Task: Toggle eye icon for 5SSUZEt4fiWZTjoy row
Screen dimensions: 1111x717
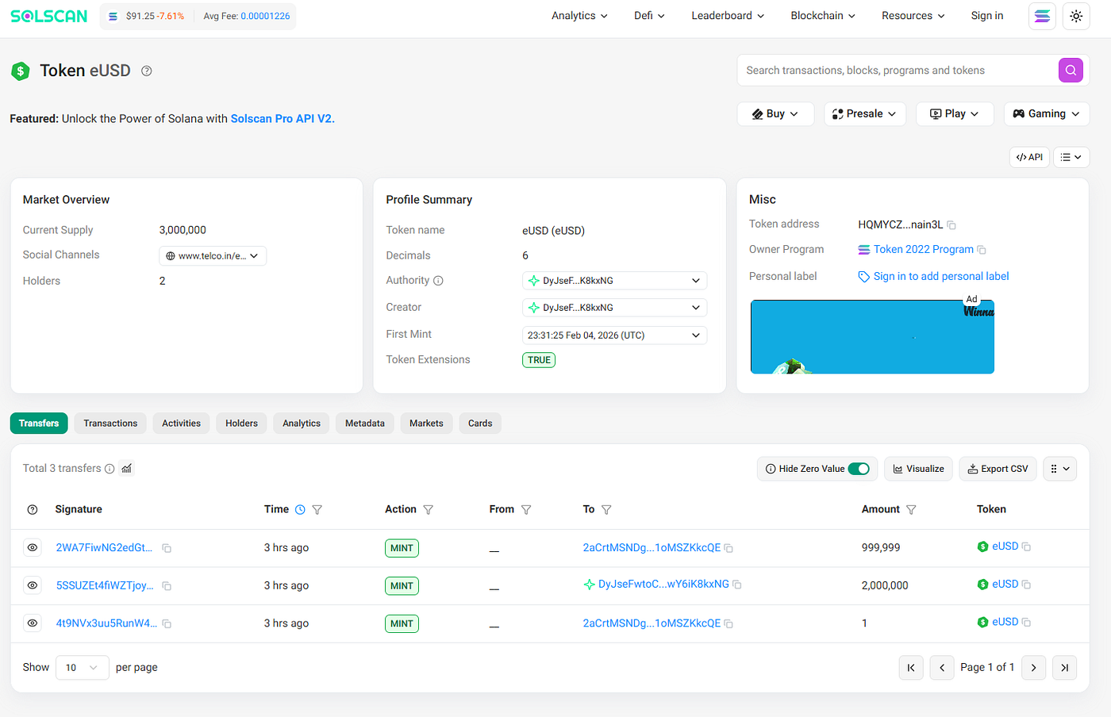Action: click(33, 586)
